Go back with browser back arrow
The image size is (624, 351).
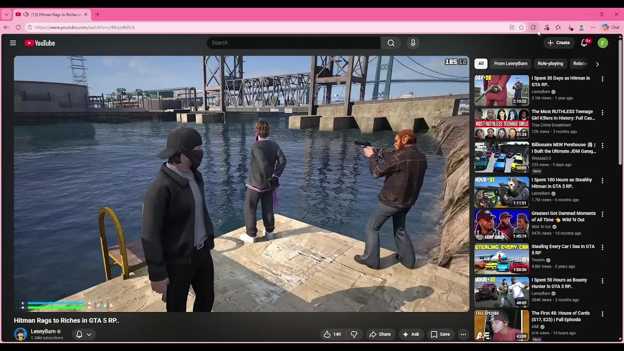pos(6,27)
